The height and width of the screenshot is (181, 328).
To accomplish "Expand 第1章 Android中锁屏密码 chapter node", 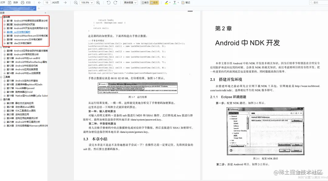I will click(5, 21).
